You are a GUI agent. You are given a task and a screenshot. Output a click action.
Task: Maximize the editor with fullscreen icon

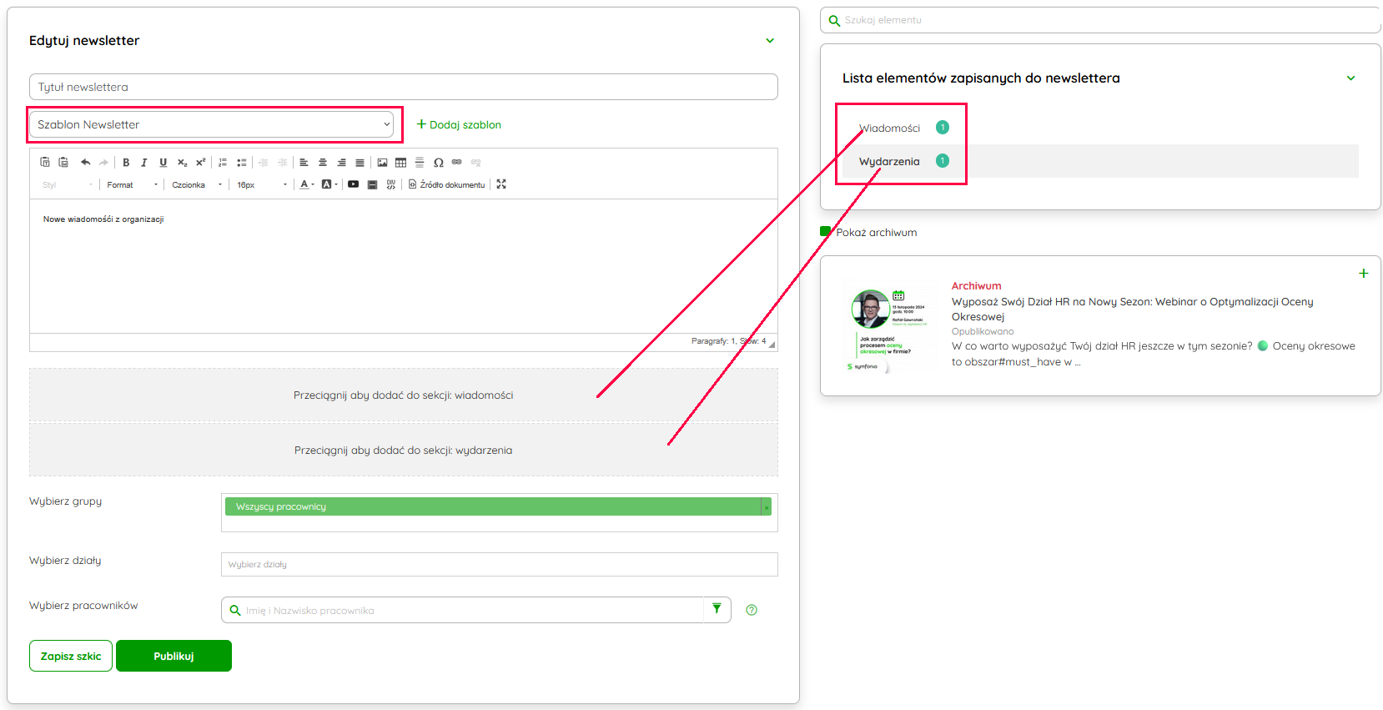501,184
